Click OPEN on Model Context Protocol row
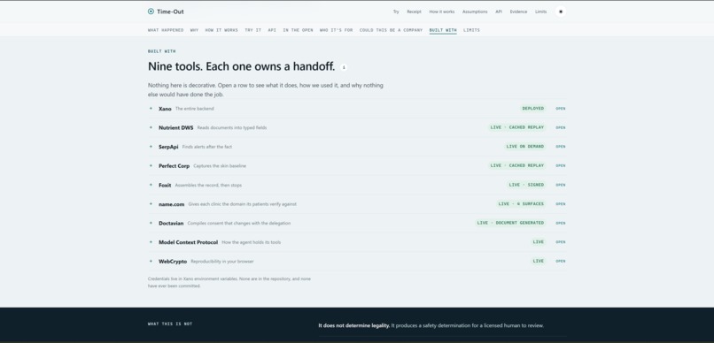 click(560, 242)
